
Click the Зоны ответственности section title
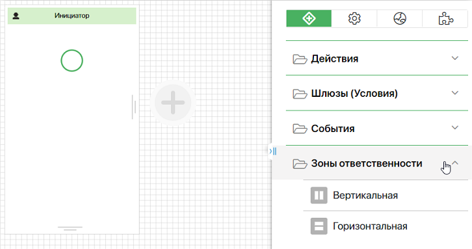[x=367, y=163]
